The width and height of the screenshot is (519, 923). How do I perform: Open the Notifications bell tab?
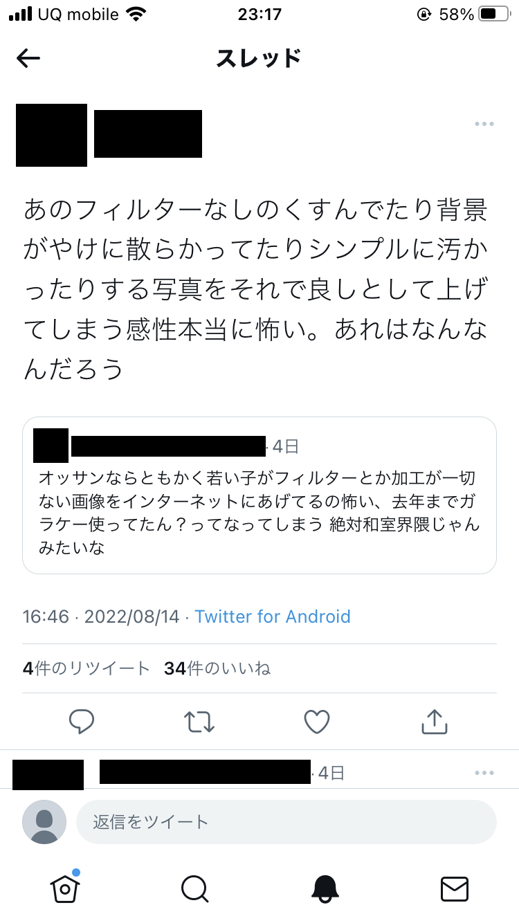325,888
